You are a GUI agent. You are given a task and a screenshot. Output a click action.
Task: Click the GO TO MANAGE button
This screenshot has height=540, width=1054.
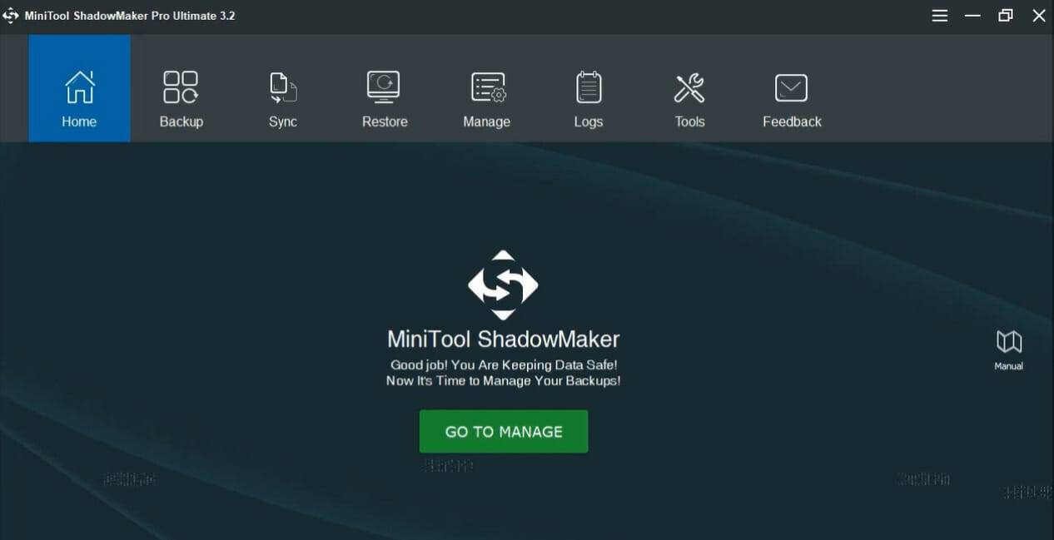(x=503, y=431)
